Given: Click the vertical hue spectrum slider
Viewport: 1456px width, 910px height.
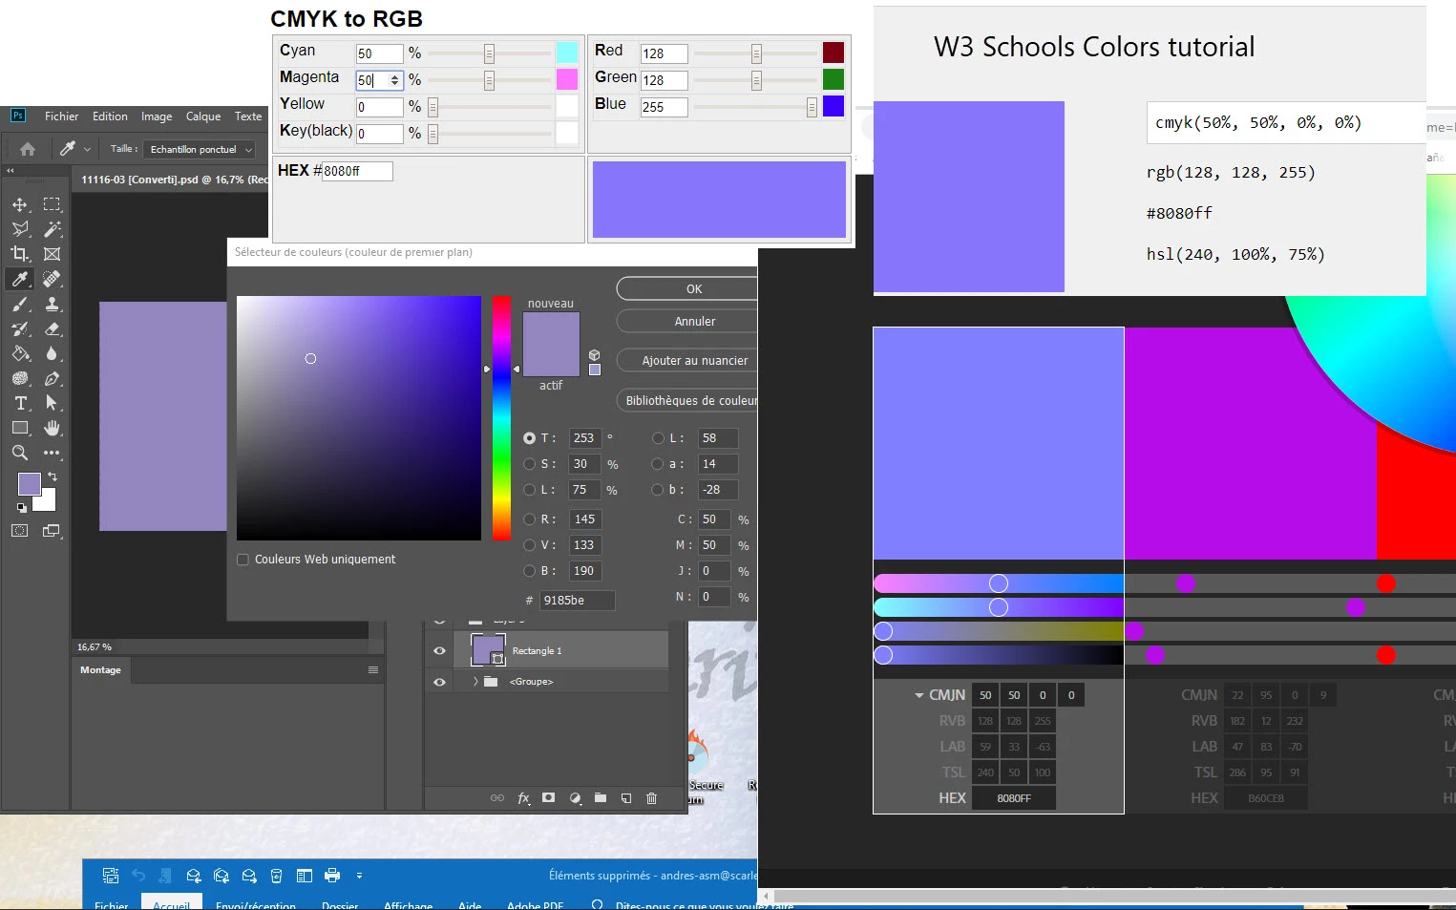Looking at the screenshot, I should 501,418.
